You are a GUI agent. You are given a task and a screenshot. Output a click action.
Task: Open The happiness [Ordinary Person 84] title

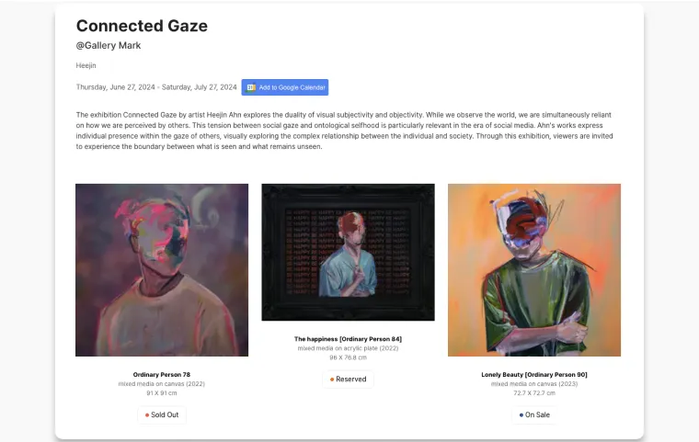[348, 339]
